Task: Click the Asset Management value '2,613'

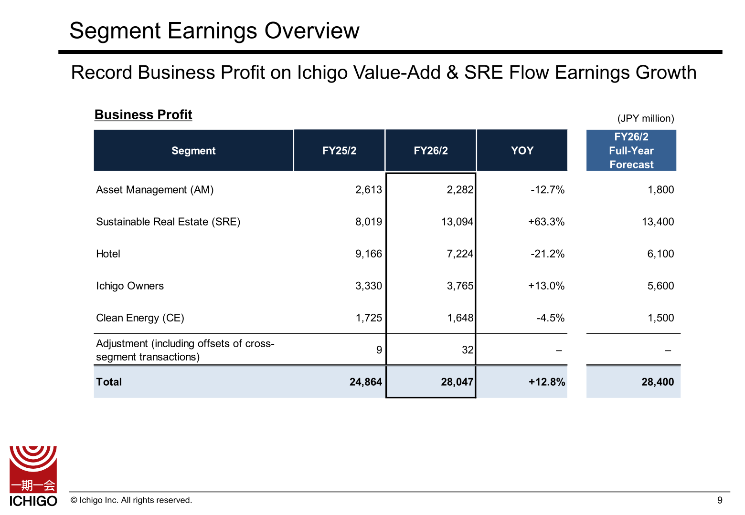Action: pos(369,190)
